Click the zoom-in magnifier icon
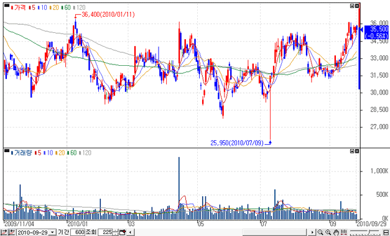 click(x=328, y=232)
